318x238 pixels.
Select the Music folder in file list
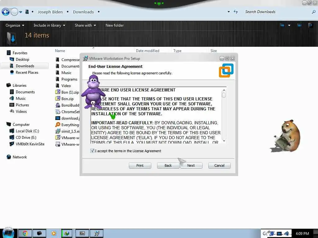[x=66, y=73]
